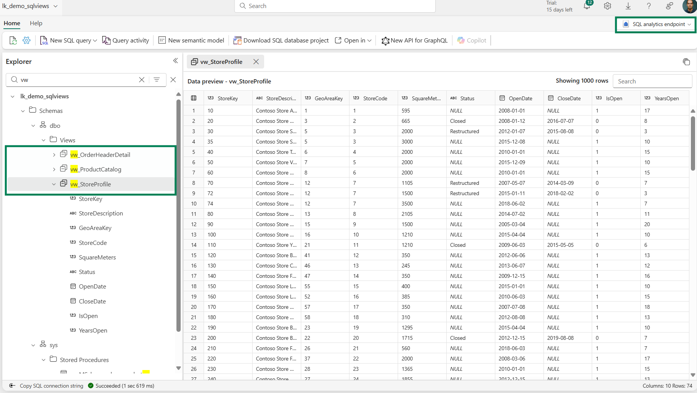
Task: Click the data grid scroll down arrow
Action: click(693, 375)
